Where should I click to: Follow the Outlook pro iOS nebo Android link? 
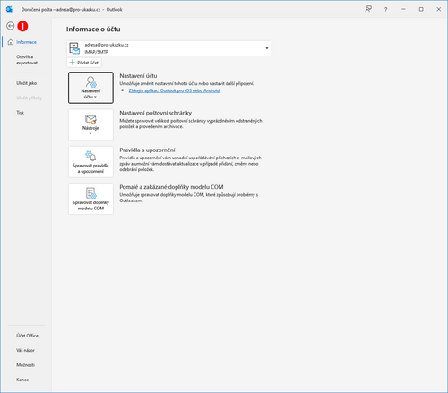click(175, 90)
